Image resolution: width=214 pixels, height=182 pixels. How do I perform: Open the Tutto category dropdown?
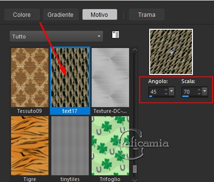56,36
